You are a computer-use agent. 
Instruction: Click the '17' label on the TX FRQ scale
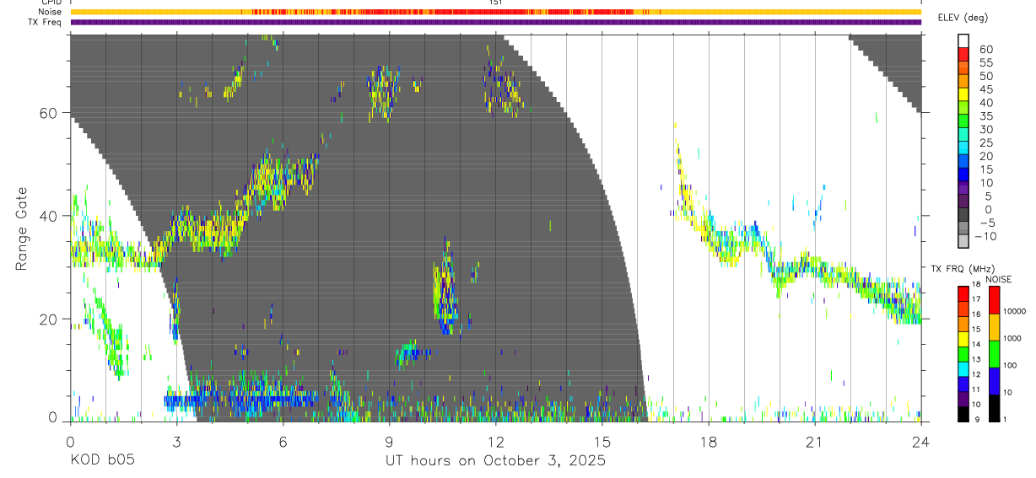(x=977, y=299)
